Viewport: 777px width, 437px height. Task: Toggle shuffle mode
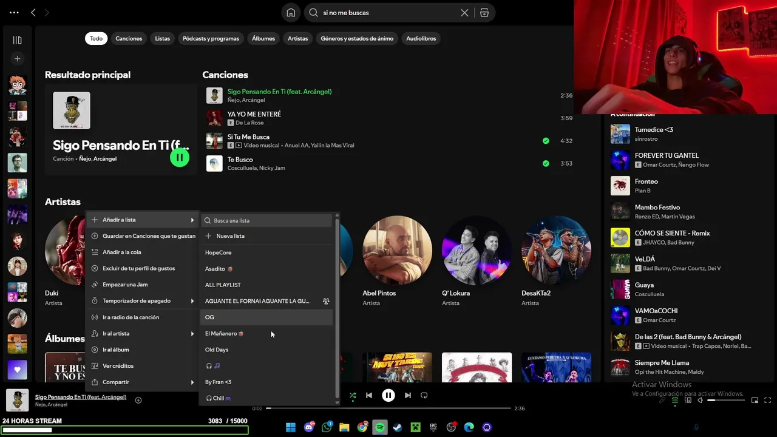pos(353,395)
